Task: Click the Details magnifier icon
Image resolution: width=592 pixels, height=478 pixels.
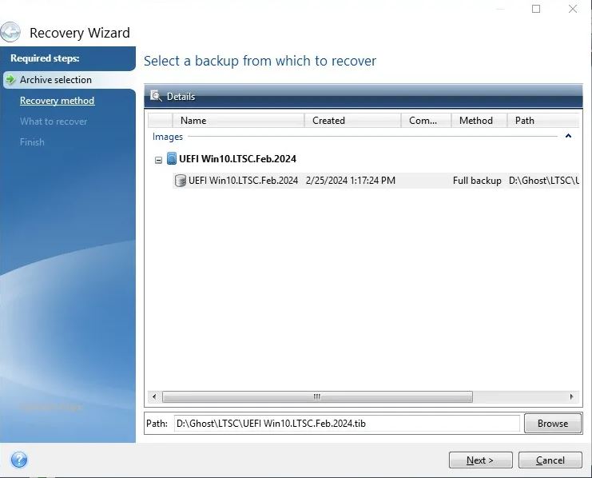Action: coord(156,97)
